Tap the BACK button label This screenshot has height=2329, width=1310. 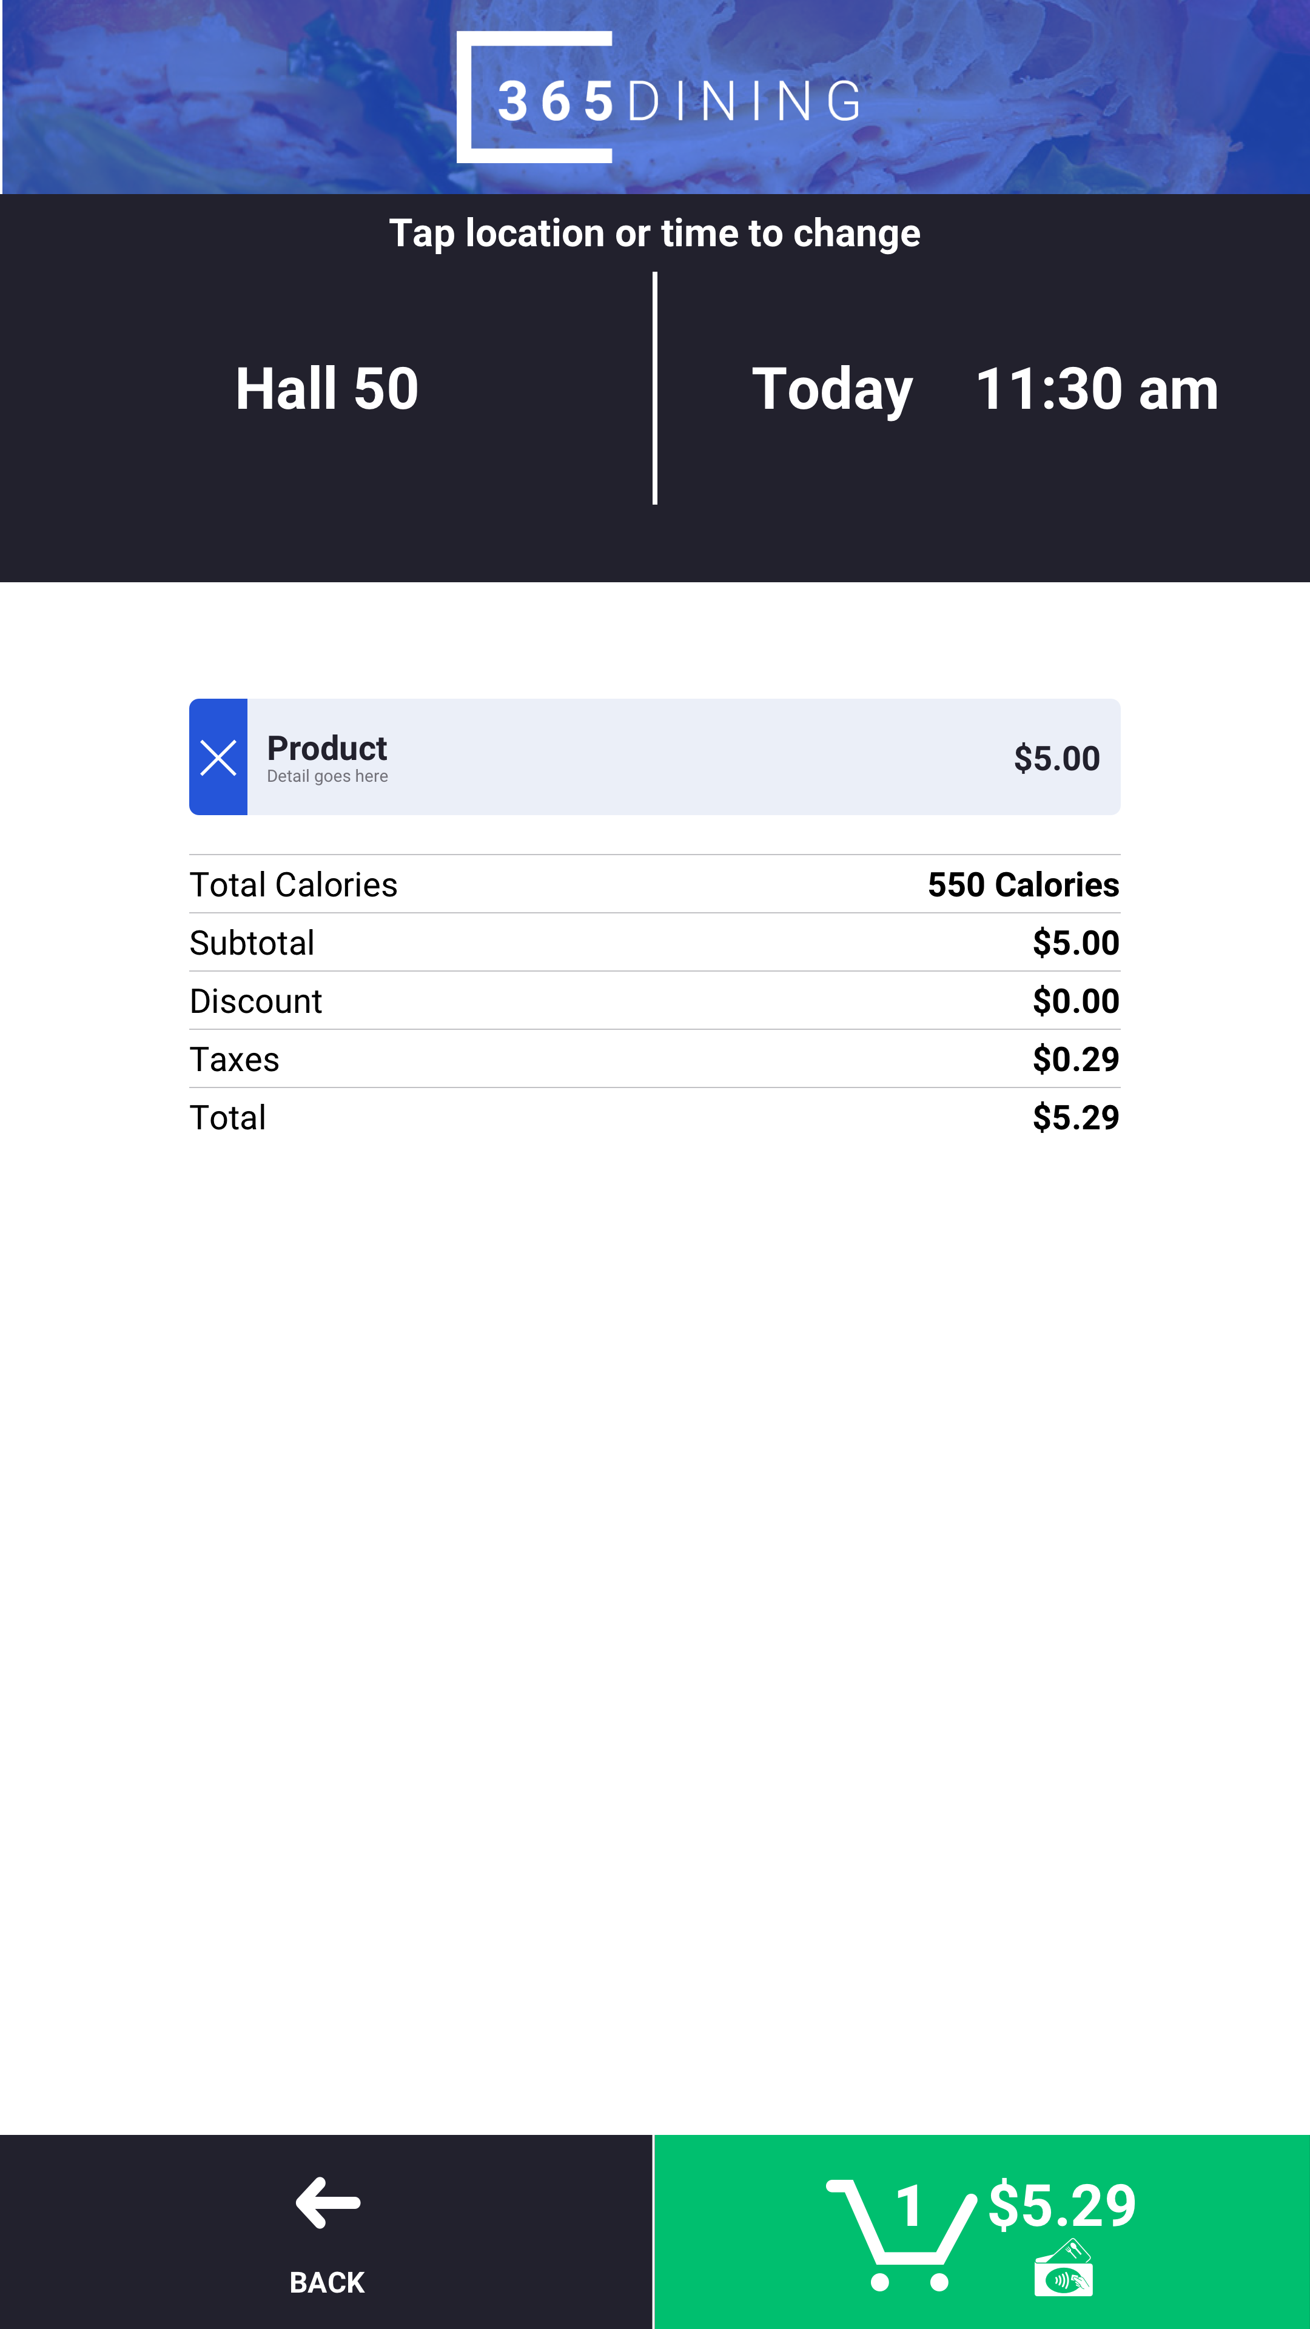point(327,2282)
